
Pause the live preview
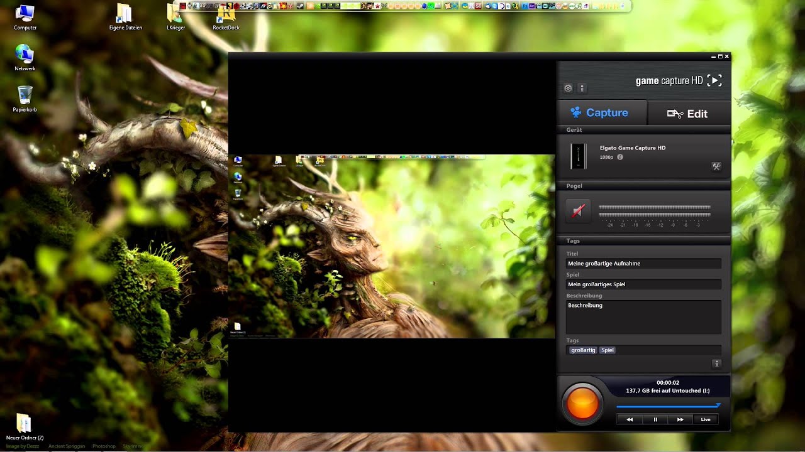click(x=655, y=419)
